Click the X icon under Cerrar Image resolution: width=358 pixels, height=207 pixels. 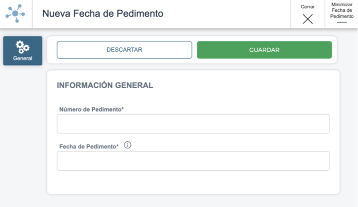click(308, 19)
